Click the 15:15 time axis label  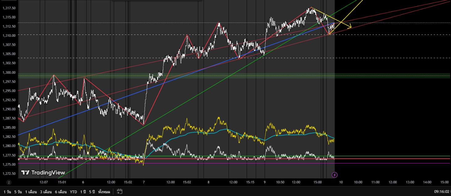tap(250, 182)
